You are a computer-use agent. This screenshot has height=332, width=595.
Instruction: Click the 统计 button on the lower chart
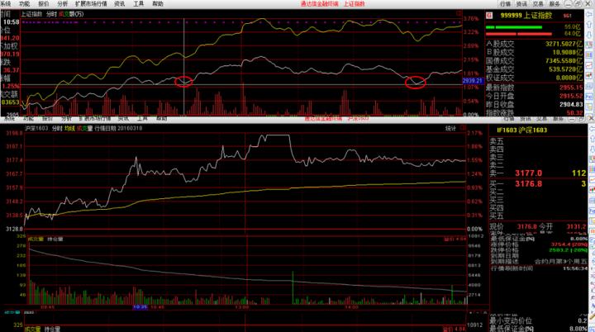(450, 129)
